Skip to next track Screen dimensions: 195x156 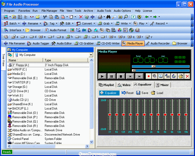[139, 76]
